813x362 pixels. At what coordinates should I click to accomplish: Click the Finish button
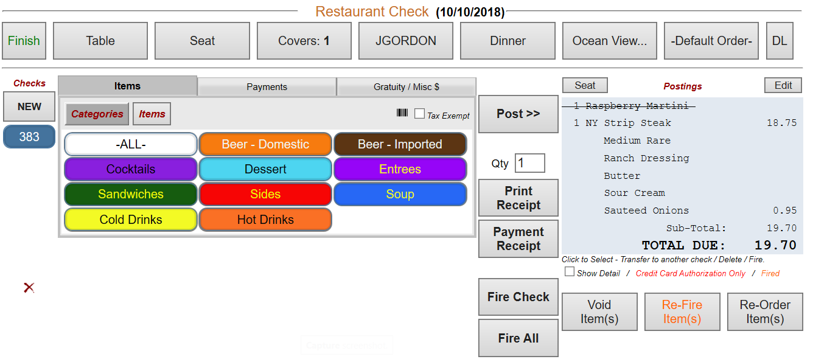pos(24,41)
